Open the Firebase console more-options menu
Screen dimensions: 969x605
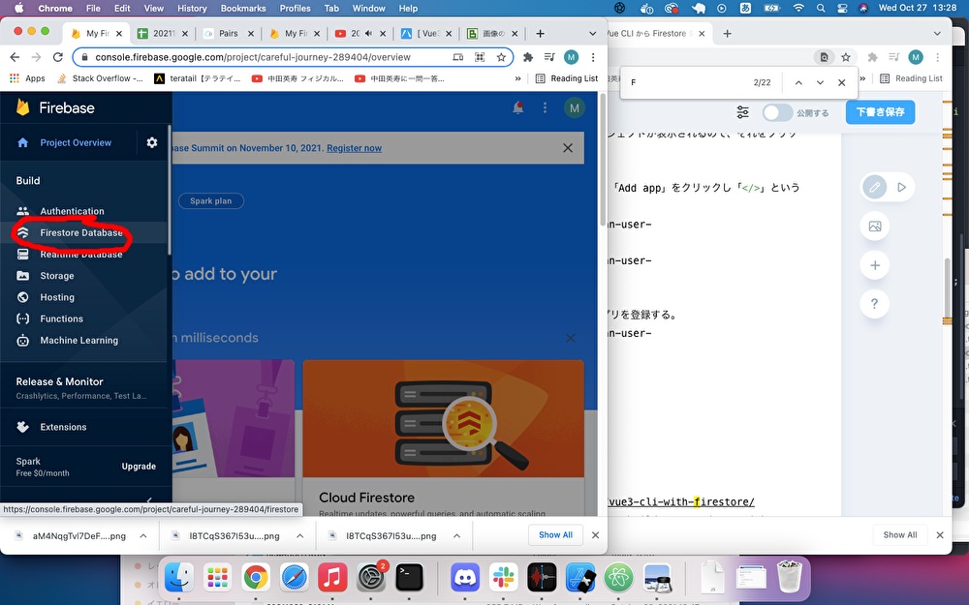point(545,108)
